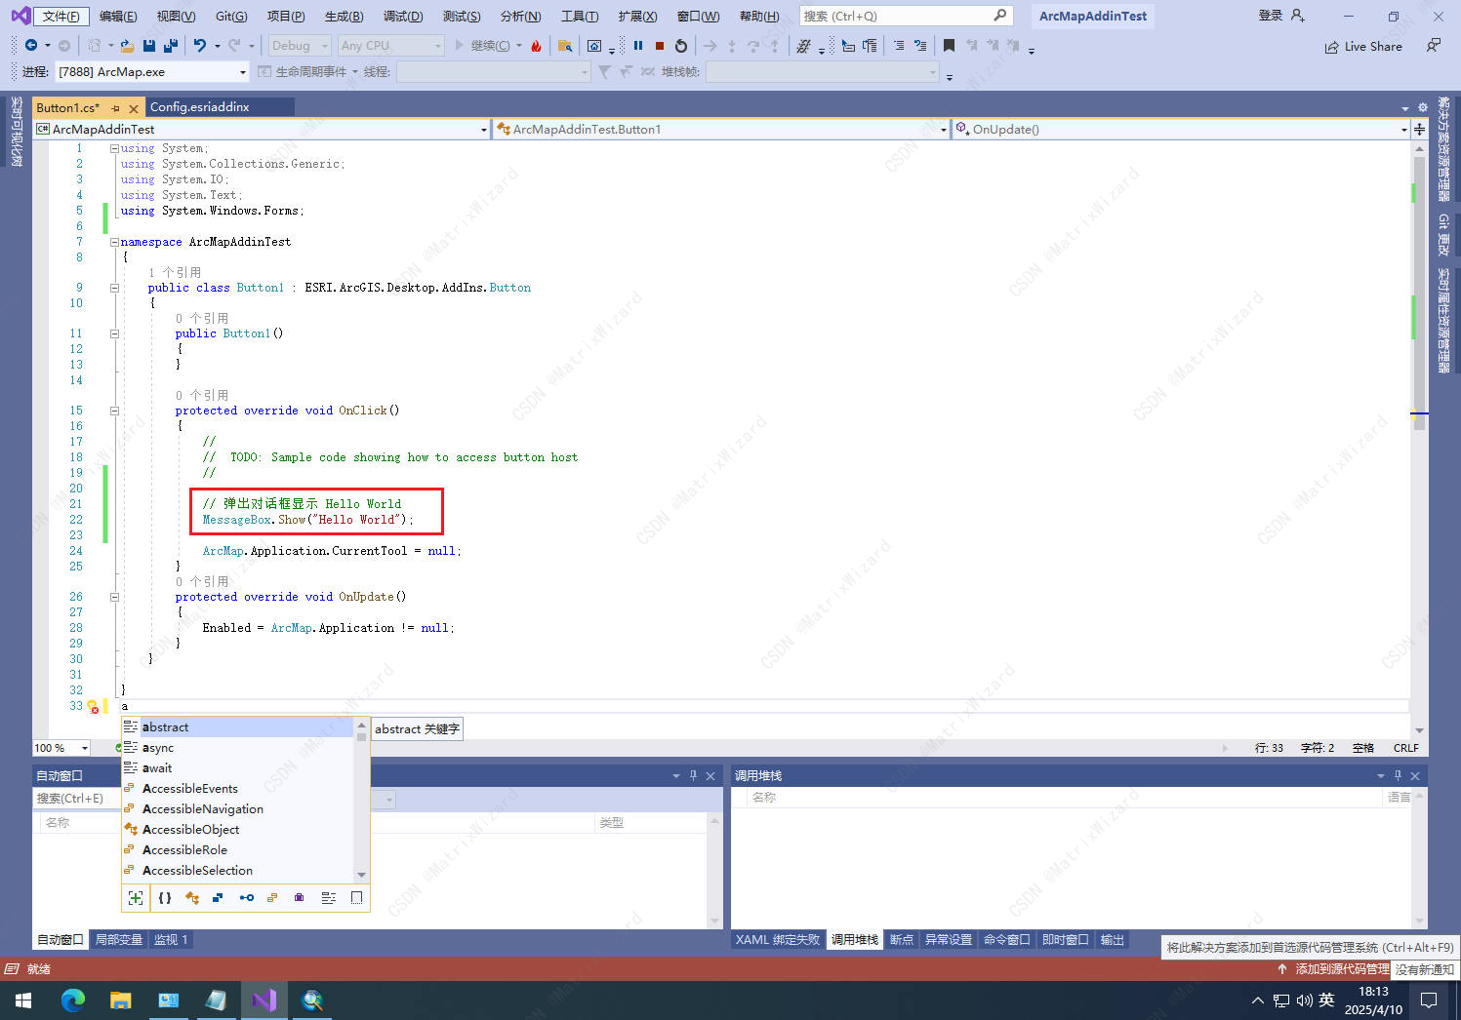Click the bookmark toggle icon in toolbar

(x=949, y=46)
